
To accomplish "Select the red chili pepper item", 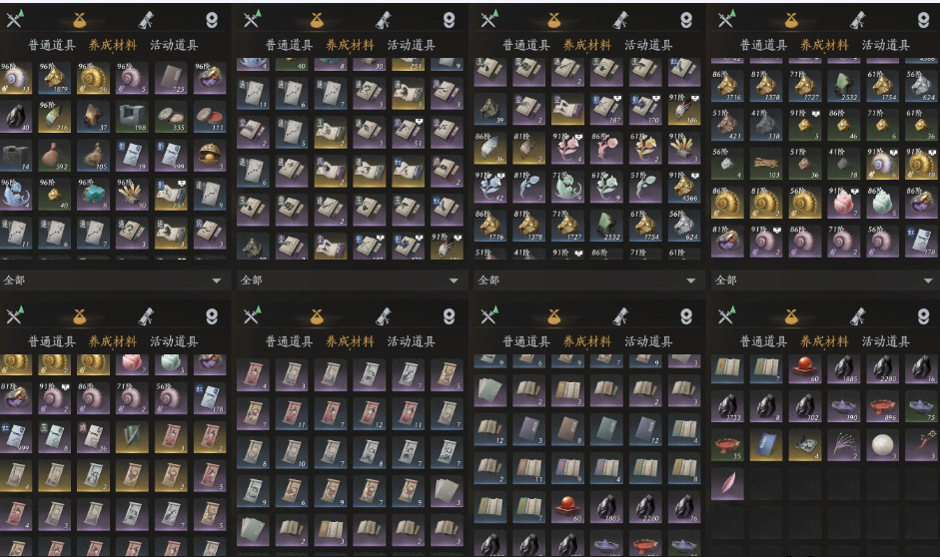I will [x=921, y=445].
